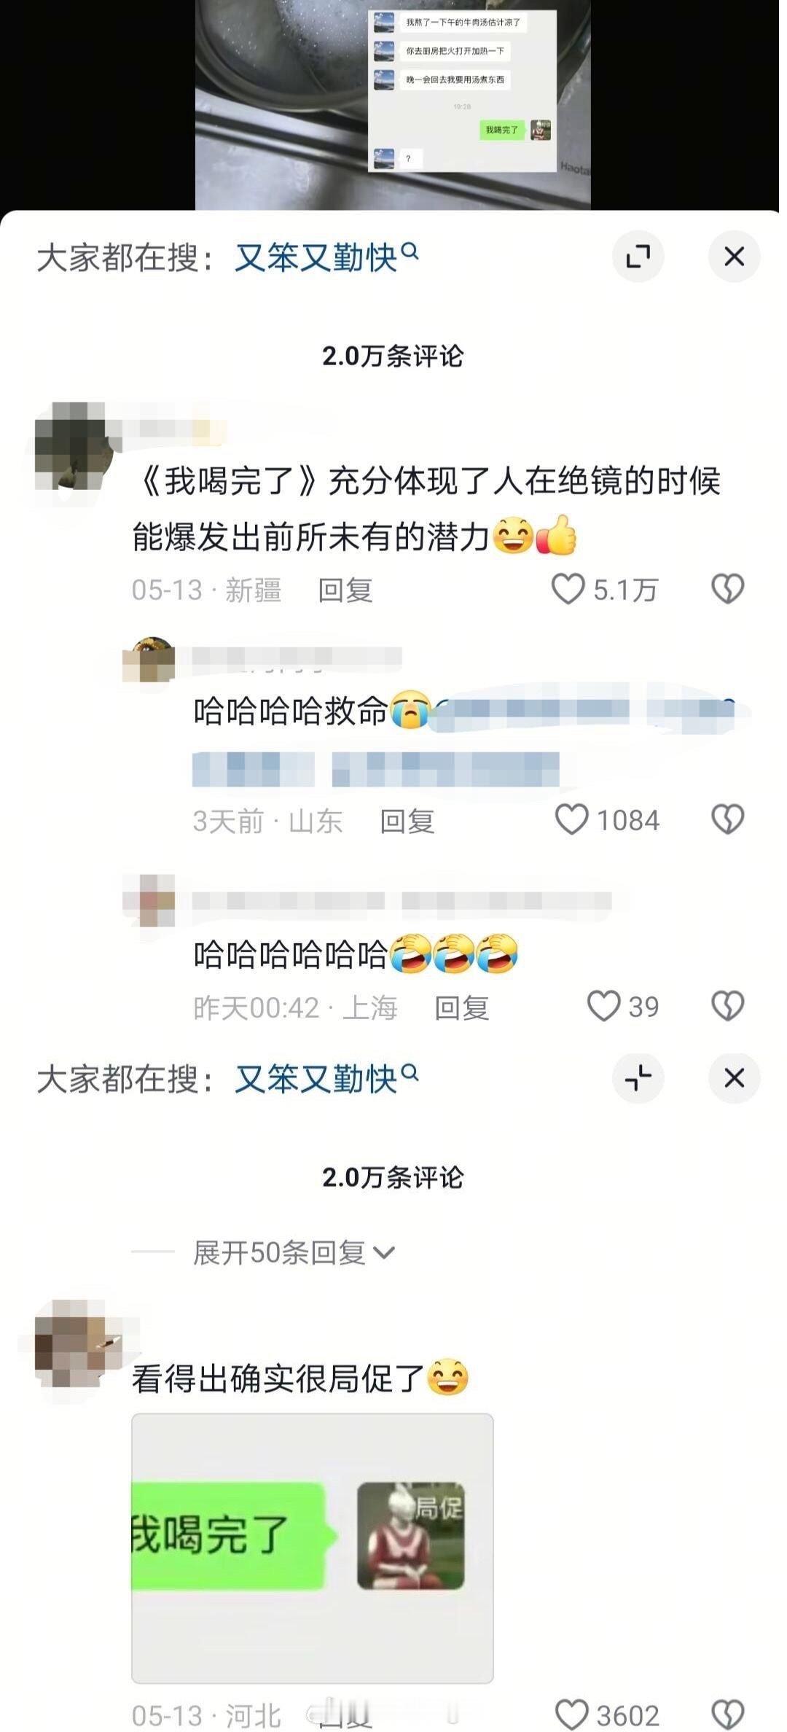The height and width of the screenshot is (1732, 787).
Task: Dislike the 新疆 comment with broken heart
Action: 727,589
